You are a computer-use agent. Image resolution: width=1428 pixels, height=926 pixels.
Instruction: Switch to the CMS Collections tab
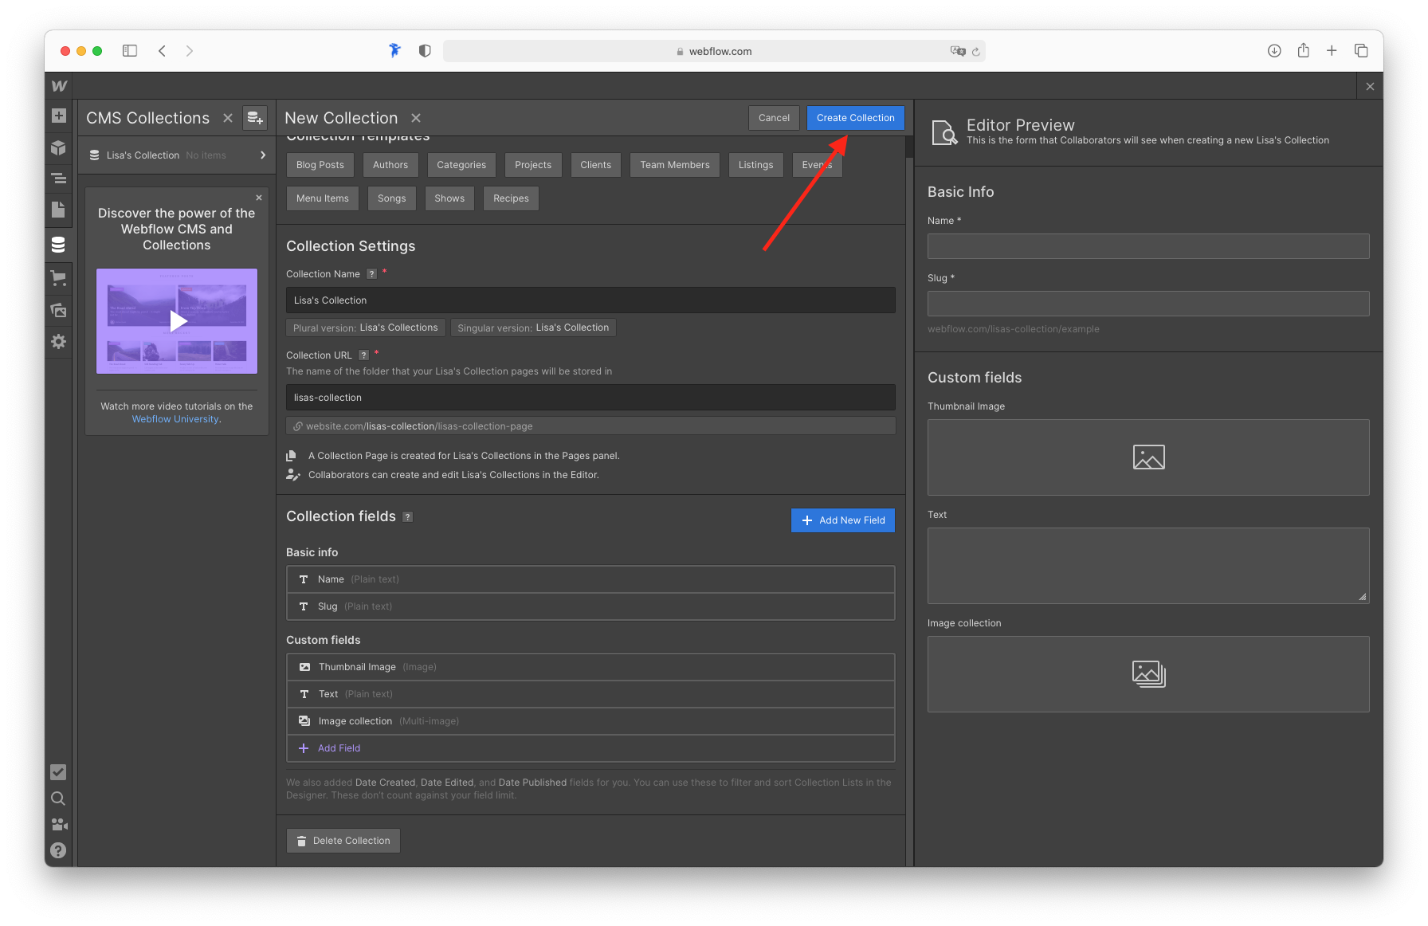tap(147, 117)
